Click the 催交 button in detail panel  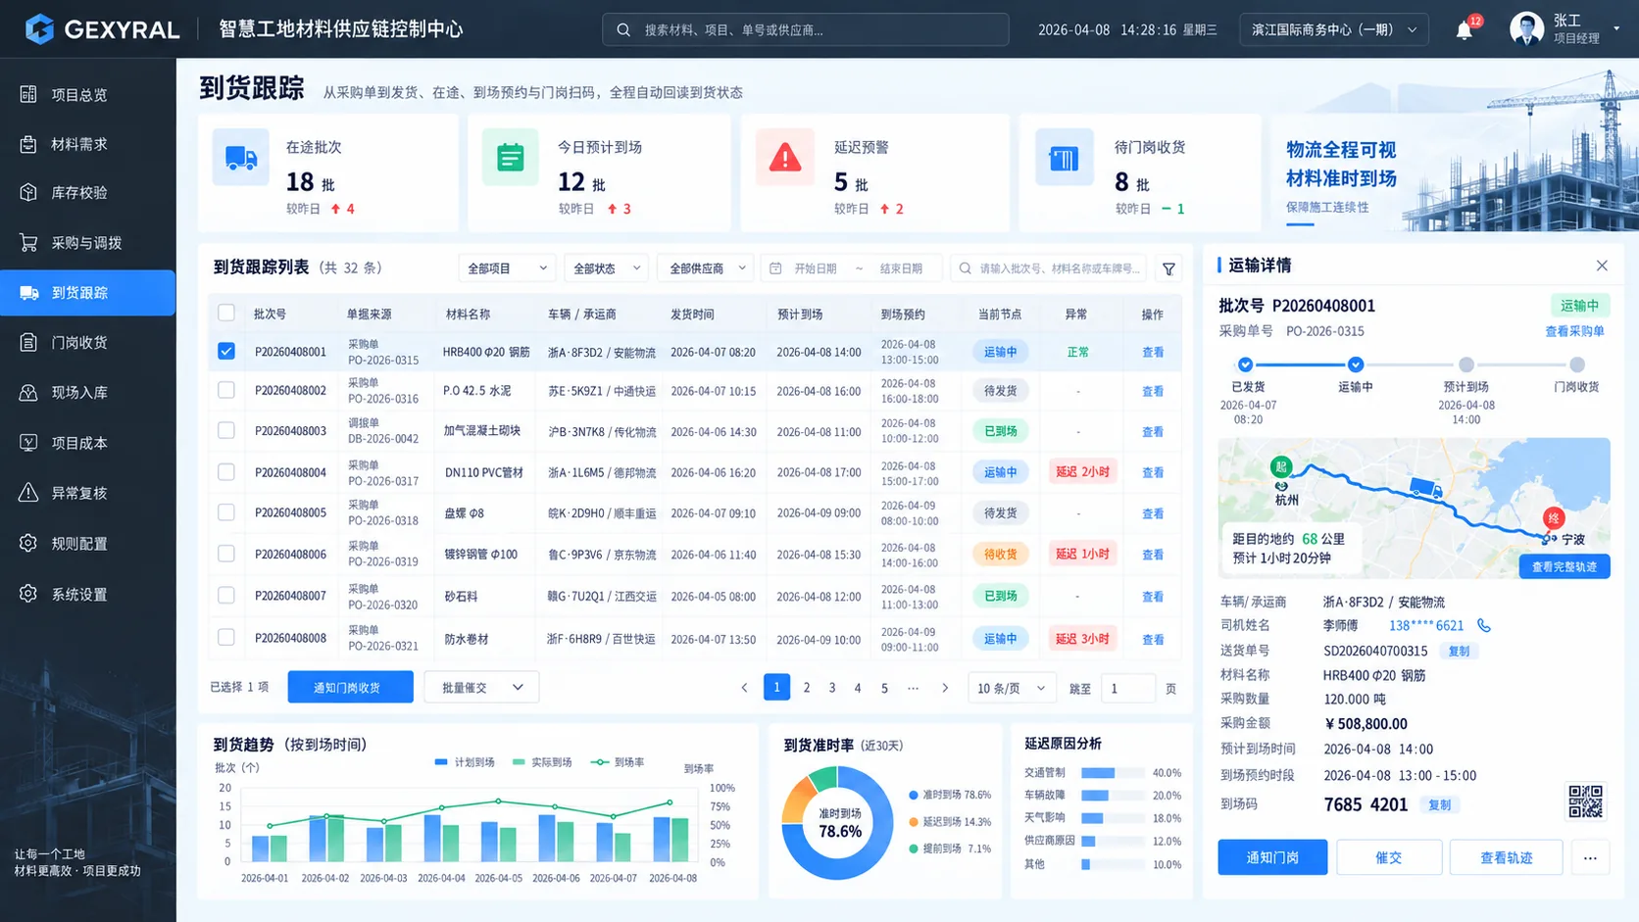click(x=1388, y=857)
